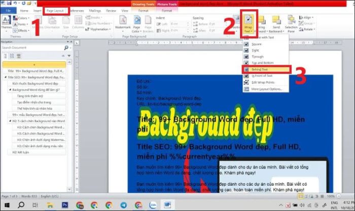Switch to the Mailings tab
The width and height of the screenshot is (355, 211).
(x=95, y=11)
